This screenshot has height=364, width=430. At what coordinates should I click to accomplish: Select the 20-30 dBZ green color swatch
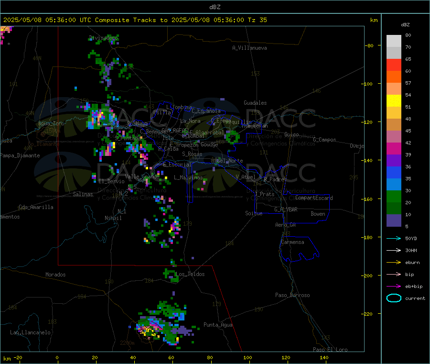click(394, 196)
